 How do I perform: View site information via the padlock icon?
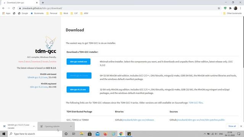(x=20, y=8)
